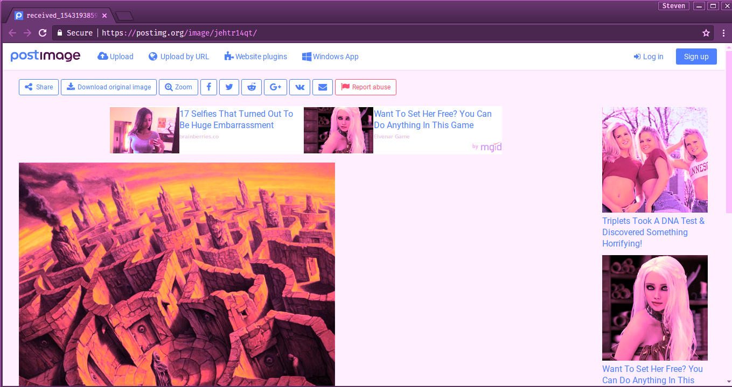Open Website plugins page

coord(256,57)
